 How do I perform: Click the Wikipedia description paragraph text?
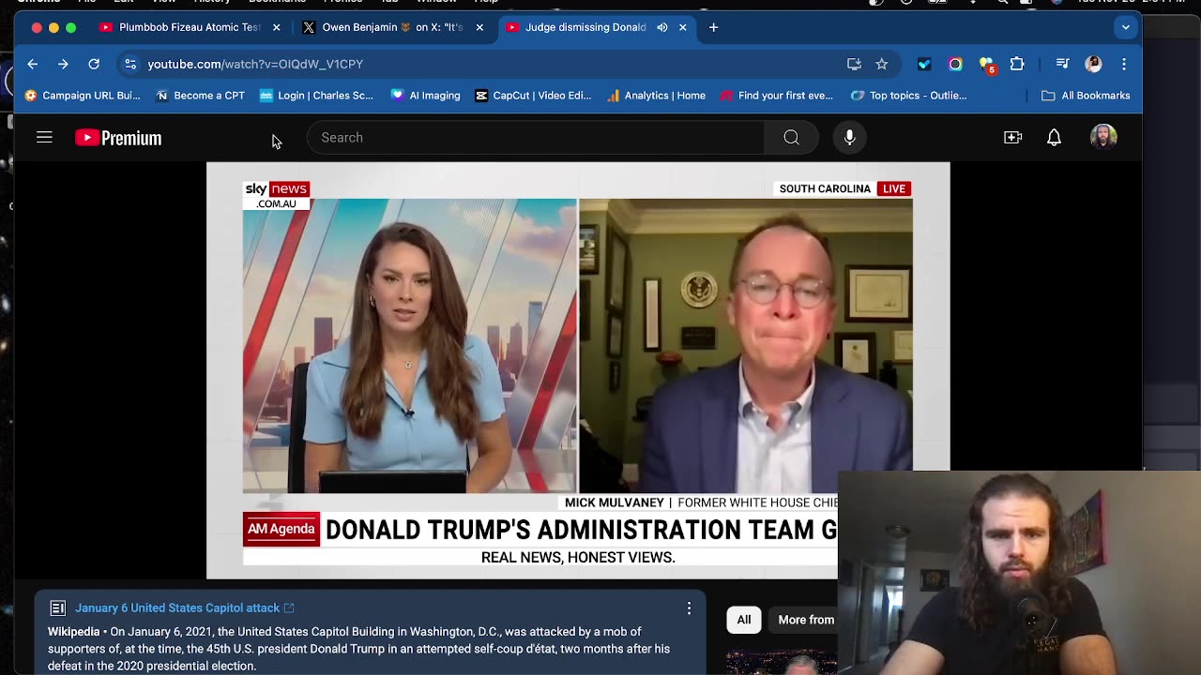[359, 649]
